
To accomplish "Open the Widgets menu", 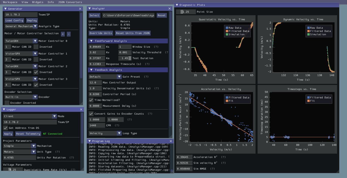I will click(38, 2).
